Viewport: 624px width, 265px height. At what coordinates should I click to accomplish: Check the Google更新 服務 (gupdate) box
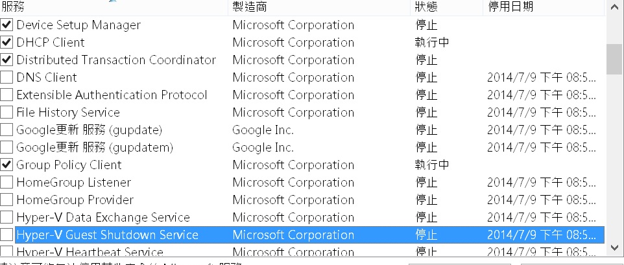tap(6, 130)
